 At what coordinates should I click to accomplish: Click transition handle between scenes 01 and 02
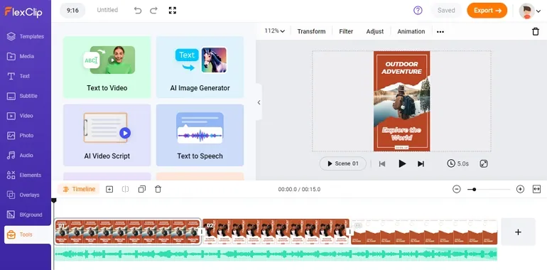point(202,232)
